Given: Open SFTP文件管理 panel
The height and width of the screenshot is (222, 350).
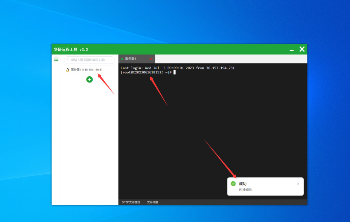Looking at the screenshot, I should click(131, 202).
